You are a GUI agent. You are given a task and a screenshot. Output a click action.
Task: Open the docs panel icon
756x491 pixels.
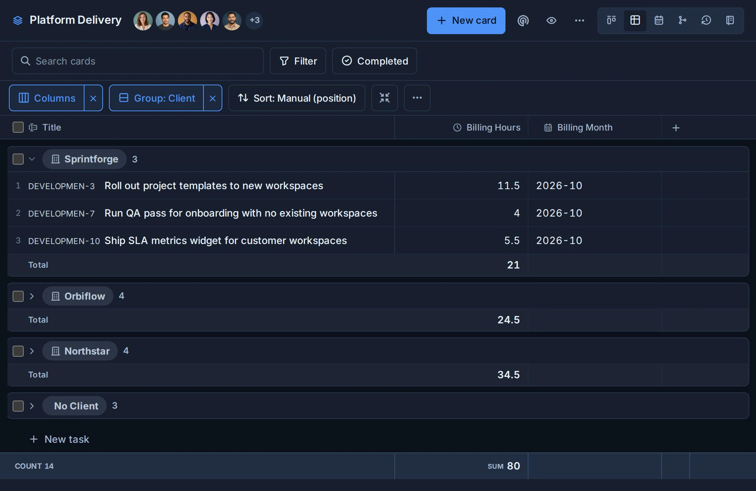(x=730, y=20)
